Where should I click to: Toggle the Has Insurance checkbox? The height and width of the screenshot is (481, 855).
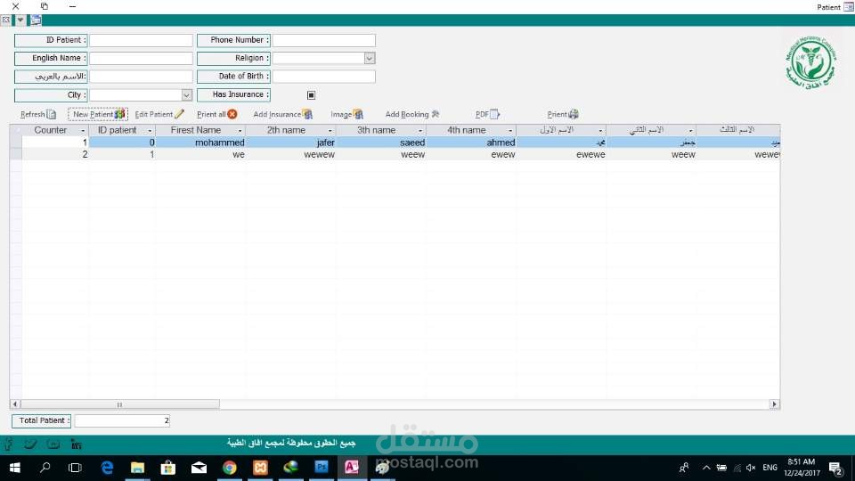click(x=311, y=95)
